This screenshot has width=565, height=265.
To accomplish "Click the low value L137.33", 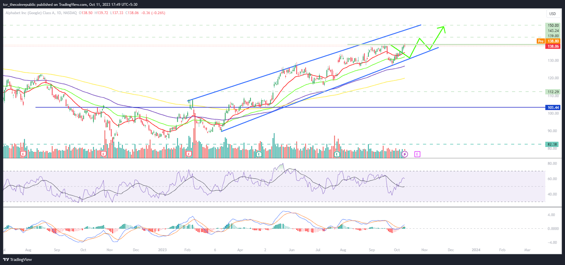I will click(x=117, y=13).
